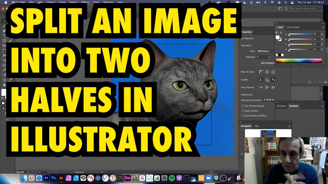Select the Magic Wand tool

pyautogui.click(x=4, y=26)
